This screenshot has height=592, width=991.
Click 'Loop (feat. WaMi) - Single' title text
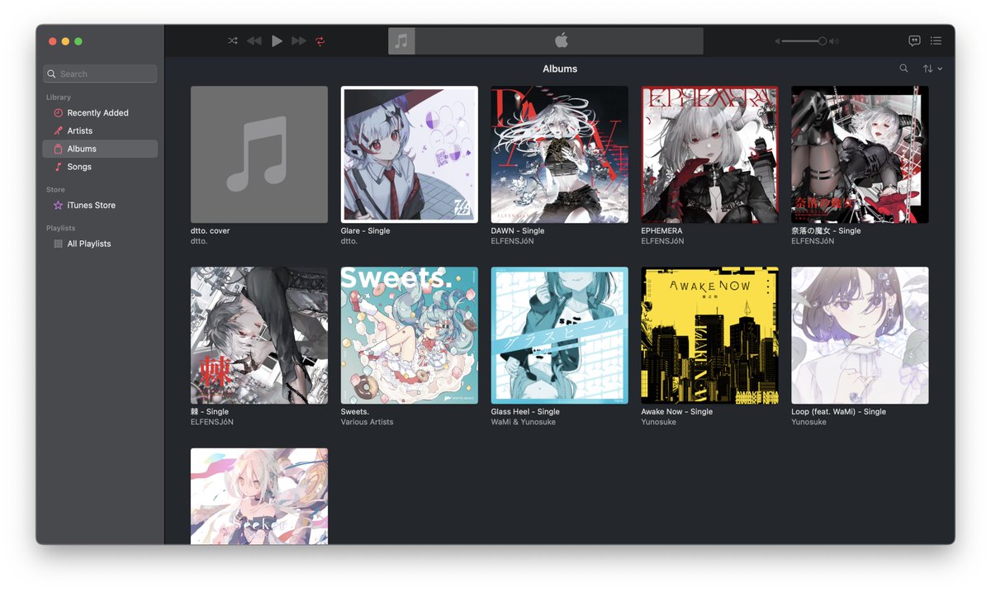pos(839,411)
